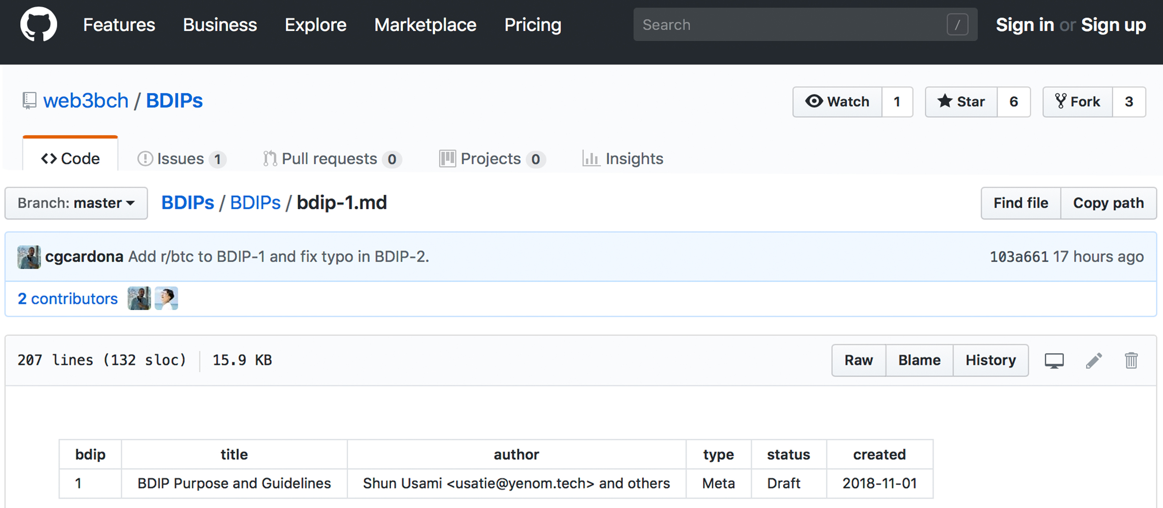Click the '207 lines (132 sloc)' info
This screenshot has height=508, width=1163.
tap(102, 360)
